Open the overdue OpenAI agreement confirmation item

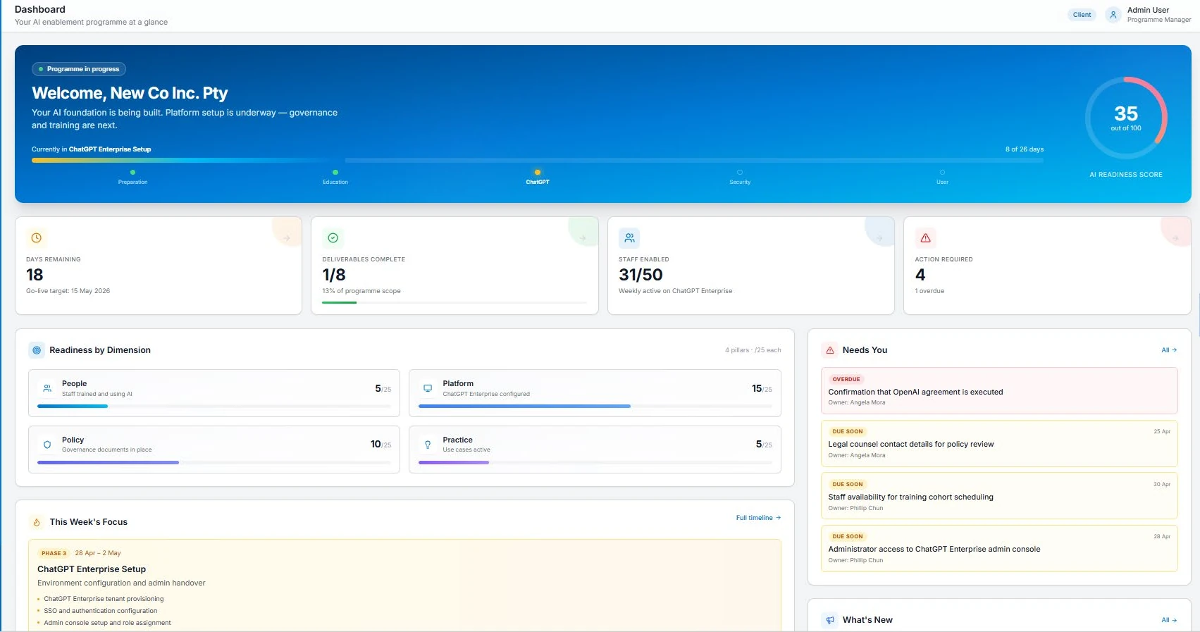pyautogui.click(x=999, y=390)
